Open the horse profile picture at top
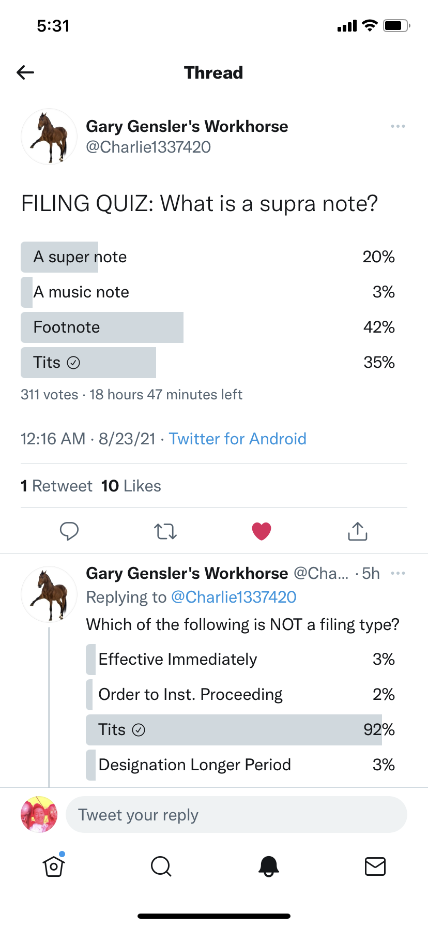 click(x=49, y=137)
